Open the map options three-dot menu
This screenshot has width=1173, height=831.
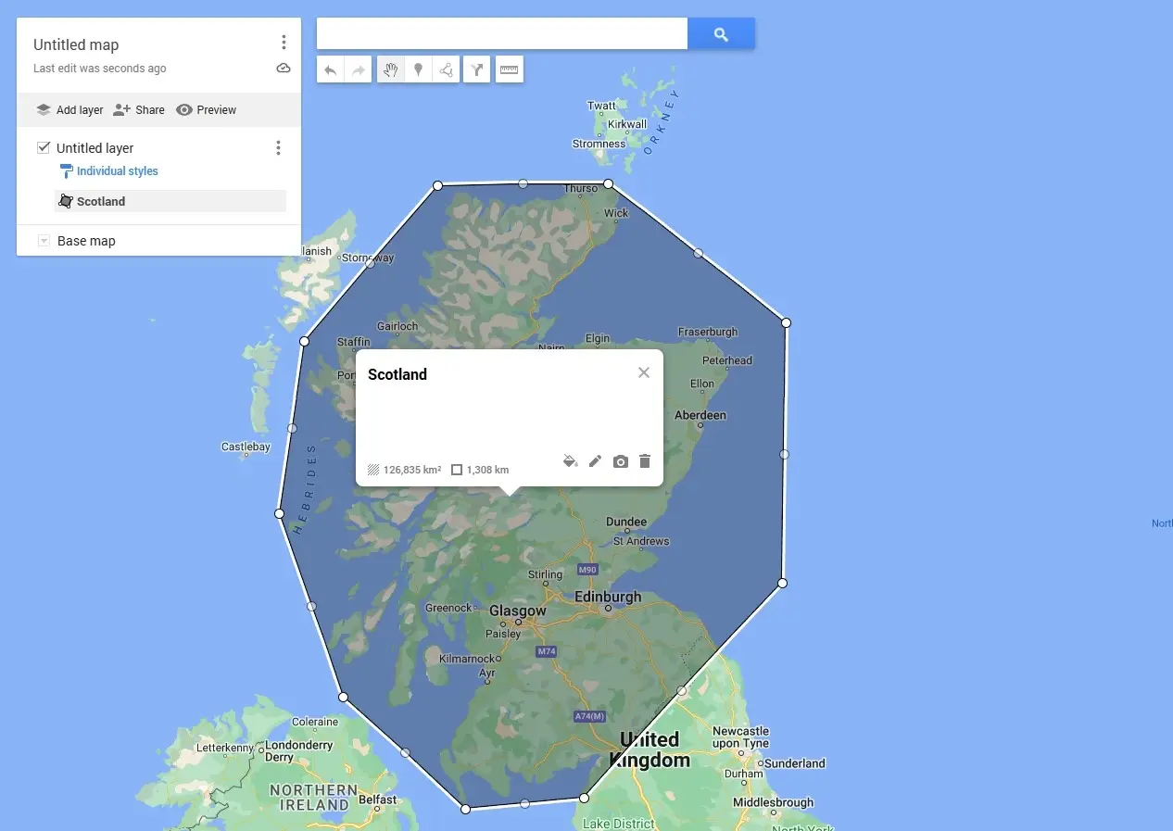(x=284, y=42)
